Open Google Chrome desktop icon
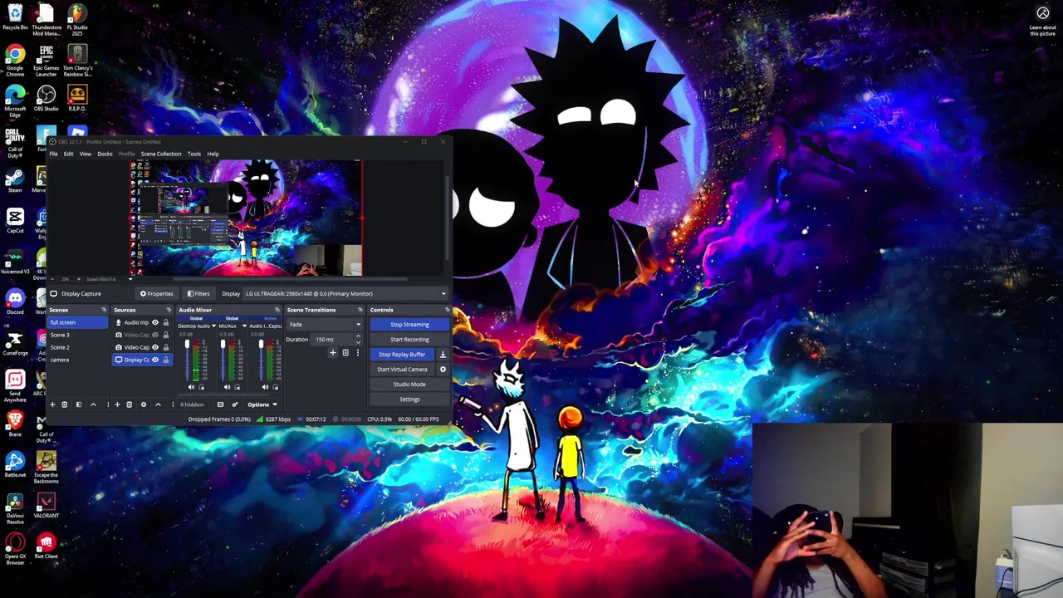Viewport: 1063px width, 598px height. (15, 61)
